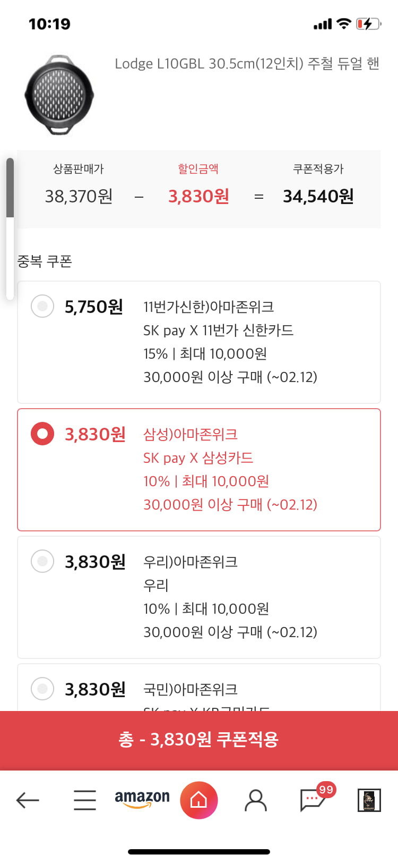Tap the battery status icon
The image size is (398, 863).
pyautogui.click(x=368, y=24)
